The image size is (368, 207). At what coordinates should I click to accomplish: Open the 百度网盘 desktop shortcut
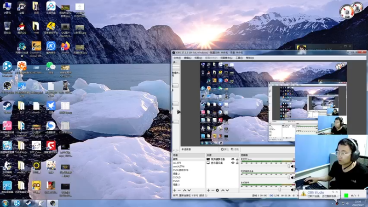coord(51,8)
